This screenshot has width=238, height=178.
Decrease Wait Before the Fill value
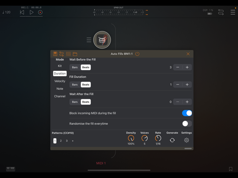click(x=178, y=68)
